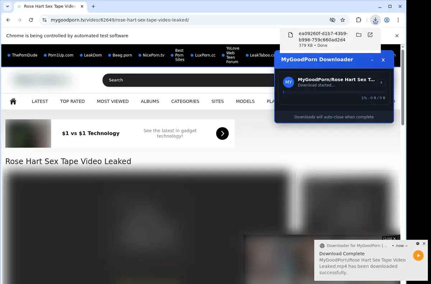The width and height of the screenshot is (431, 284).
Task: Open the tab search chevron in Chrome
Action: pyautogui.click(x=7, y=6)
